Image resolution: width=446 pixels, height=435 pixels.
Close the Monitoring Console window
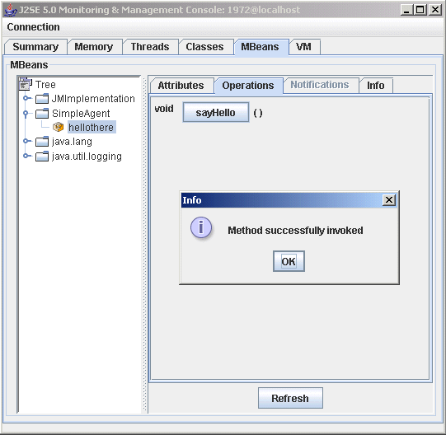(x=435, y=10)
